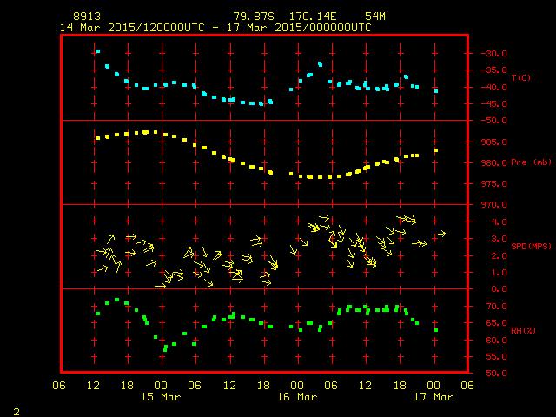Screen dimensions: 556x417
Task: Click the 55.0 humidity tick value
Action: tap(496, 357)
